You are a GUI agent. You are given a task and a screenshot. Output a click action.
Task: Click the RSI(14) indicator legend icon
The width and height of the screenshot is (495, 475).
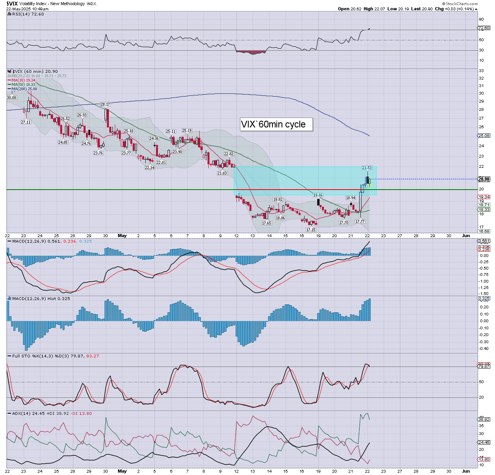click(9, 14)
